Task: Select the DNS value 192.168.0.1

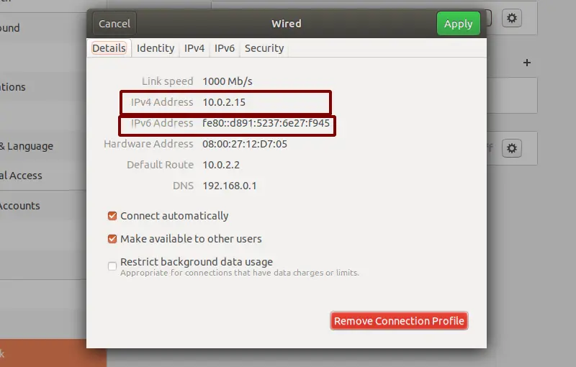Action: point(230,186)
